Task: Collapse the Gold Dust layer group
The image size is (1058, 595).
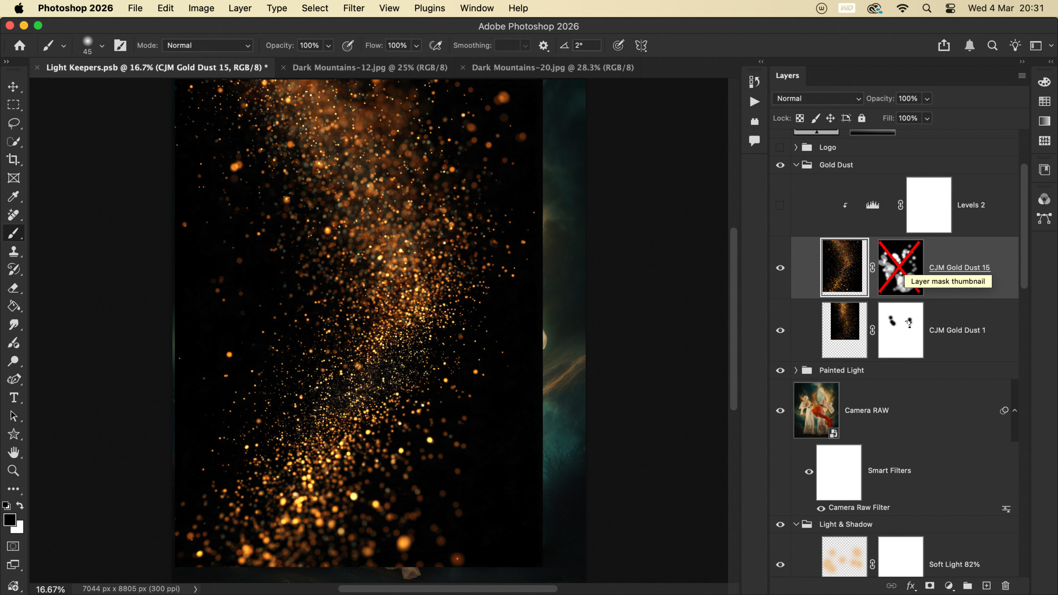Action: click(796, 165)
